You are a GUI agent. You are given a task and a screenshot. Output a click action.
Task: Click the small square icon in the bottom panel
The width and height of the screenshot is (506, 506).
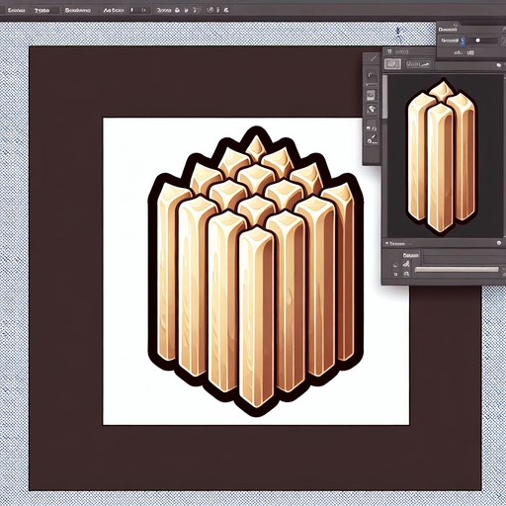395,274
